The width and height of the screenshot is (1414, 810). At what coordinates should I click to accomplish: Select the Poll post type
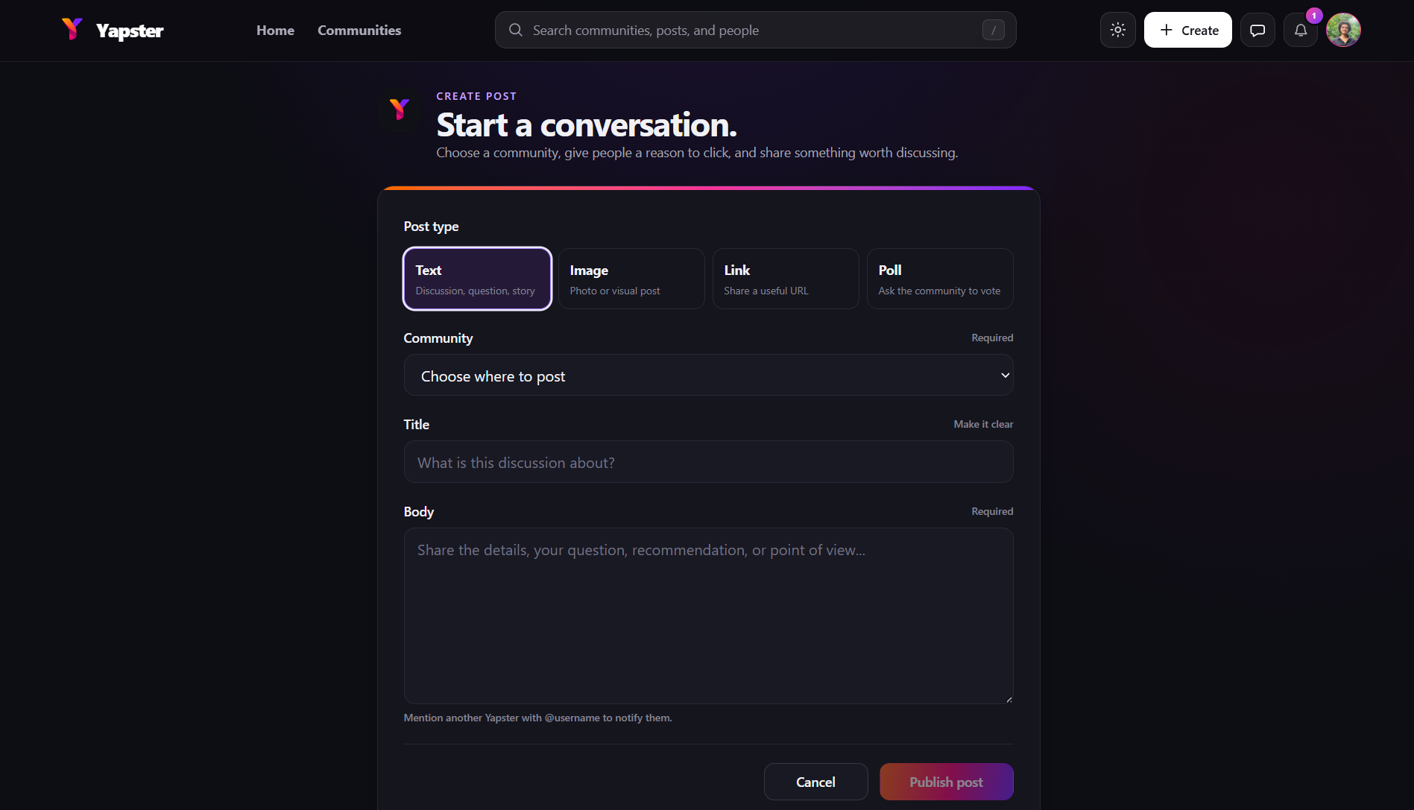click(x=940, y=279)
